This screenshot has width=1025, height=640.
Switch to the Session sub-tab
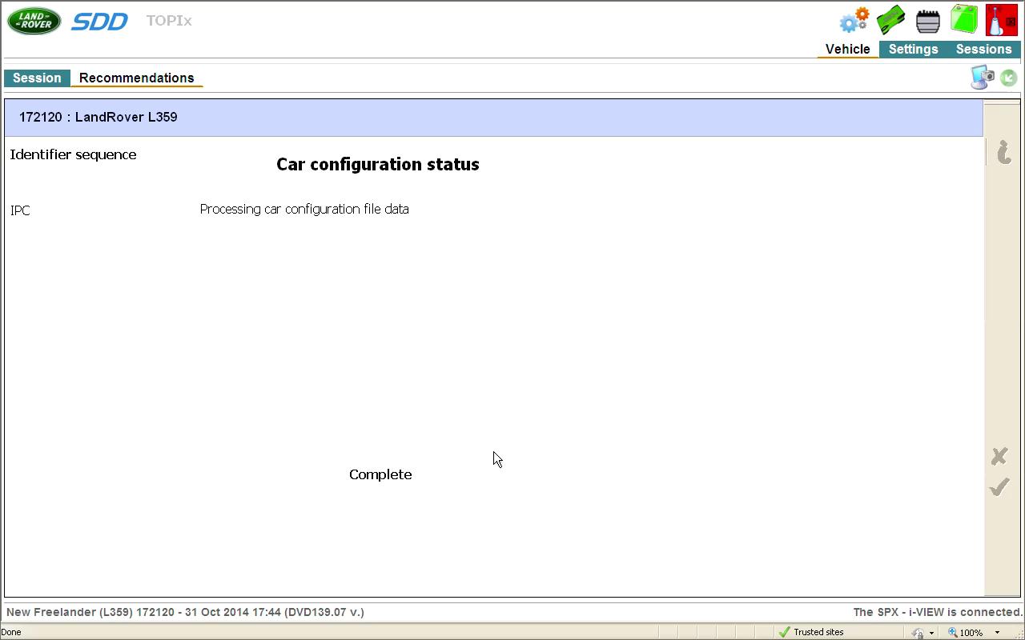pos(37,78)
